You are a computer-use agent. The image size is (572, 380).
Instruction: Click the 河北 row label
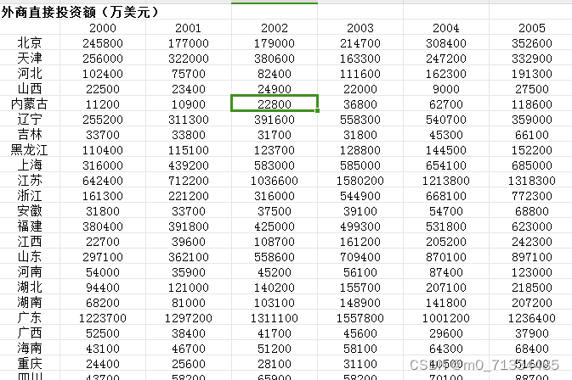(x=30, y=74)
